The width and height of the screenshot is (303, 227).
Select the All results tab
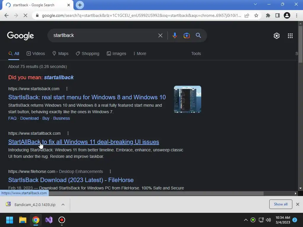coord(14,54)
